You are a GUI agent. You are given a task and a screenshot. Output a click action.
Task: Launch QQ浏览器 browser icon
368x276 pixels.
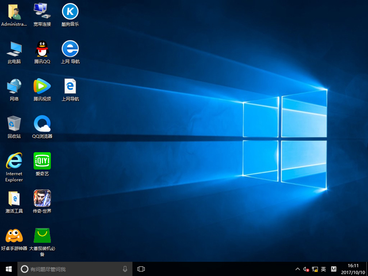tap(42, 124)
